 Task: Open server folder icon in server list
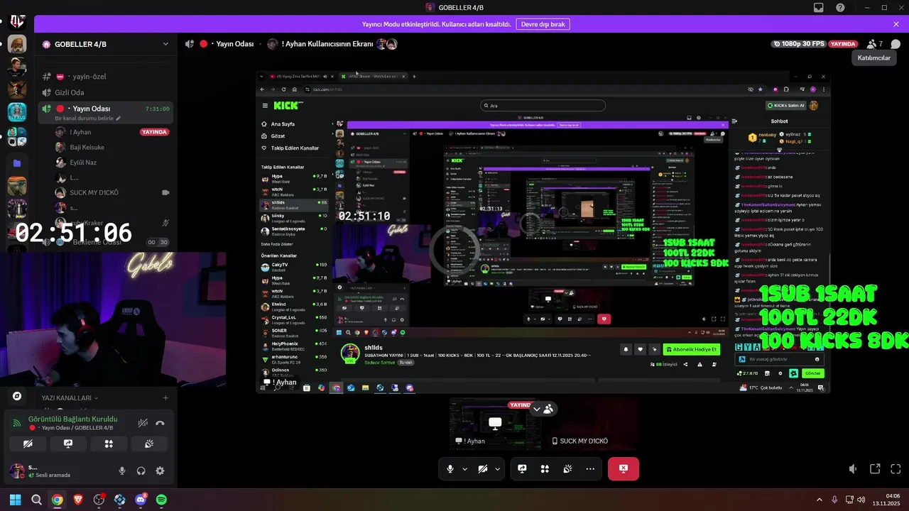coord(17,163)
